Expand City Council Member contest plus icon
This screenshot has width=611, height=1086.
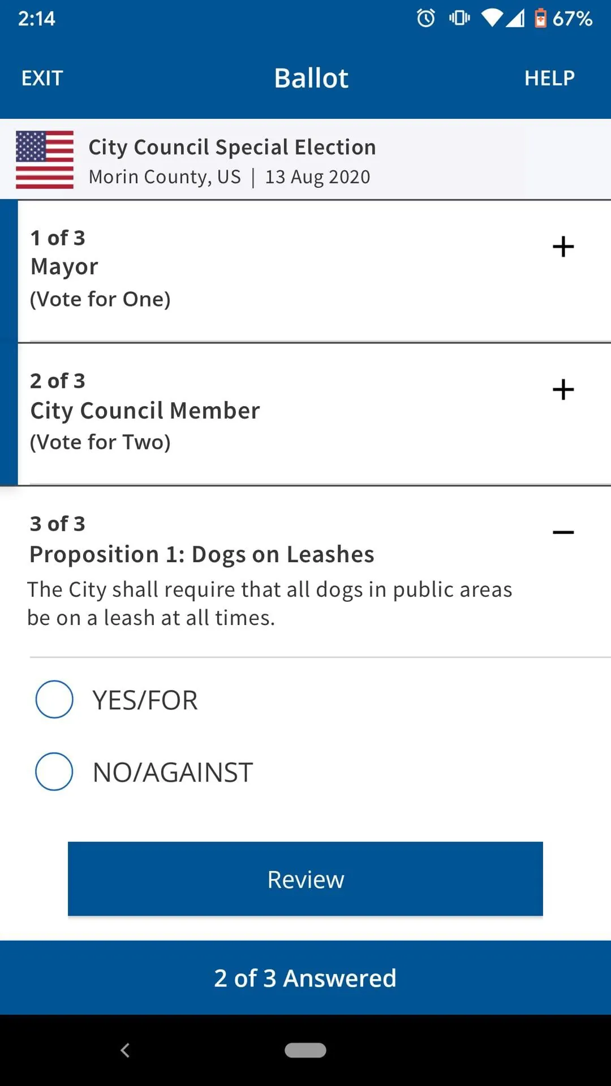tap(563, 390)
